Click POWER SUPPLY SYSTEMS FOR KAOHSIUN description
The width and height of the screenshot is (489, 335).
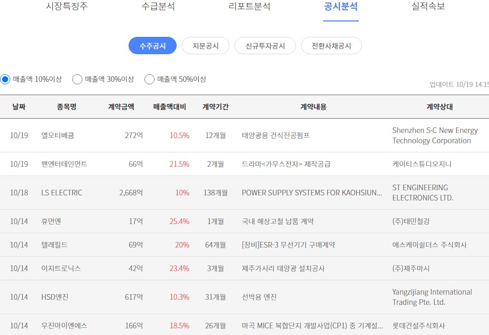click(x=312, y=193)
